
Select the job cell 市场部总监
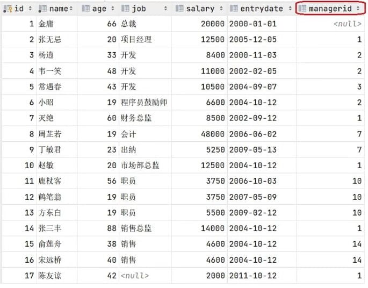tap(140, 165)
